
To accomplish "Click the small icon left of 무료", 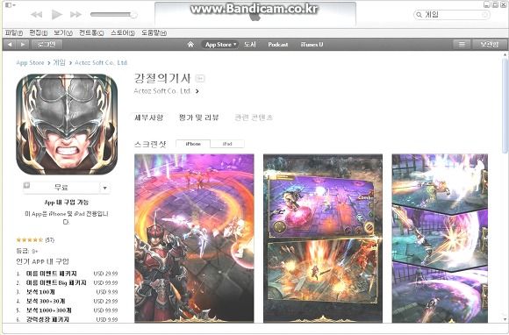I will pos(26,185).
